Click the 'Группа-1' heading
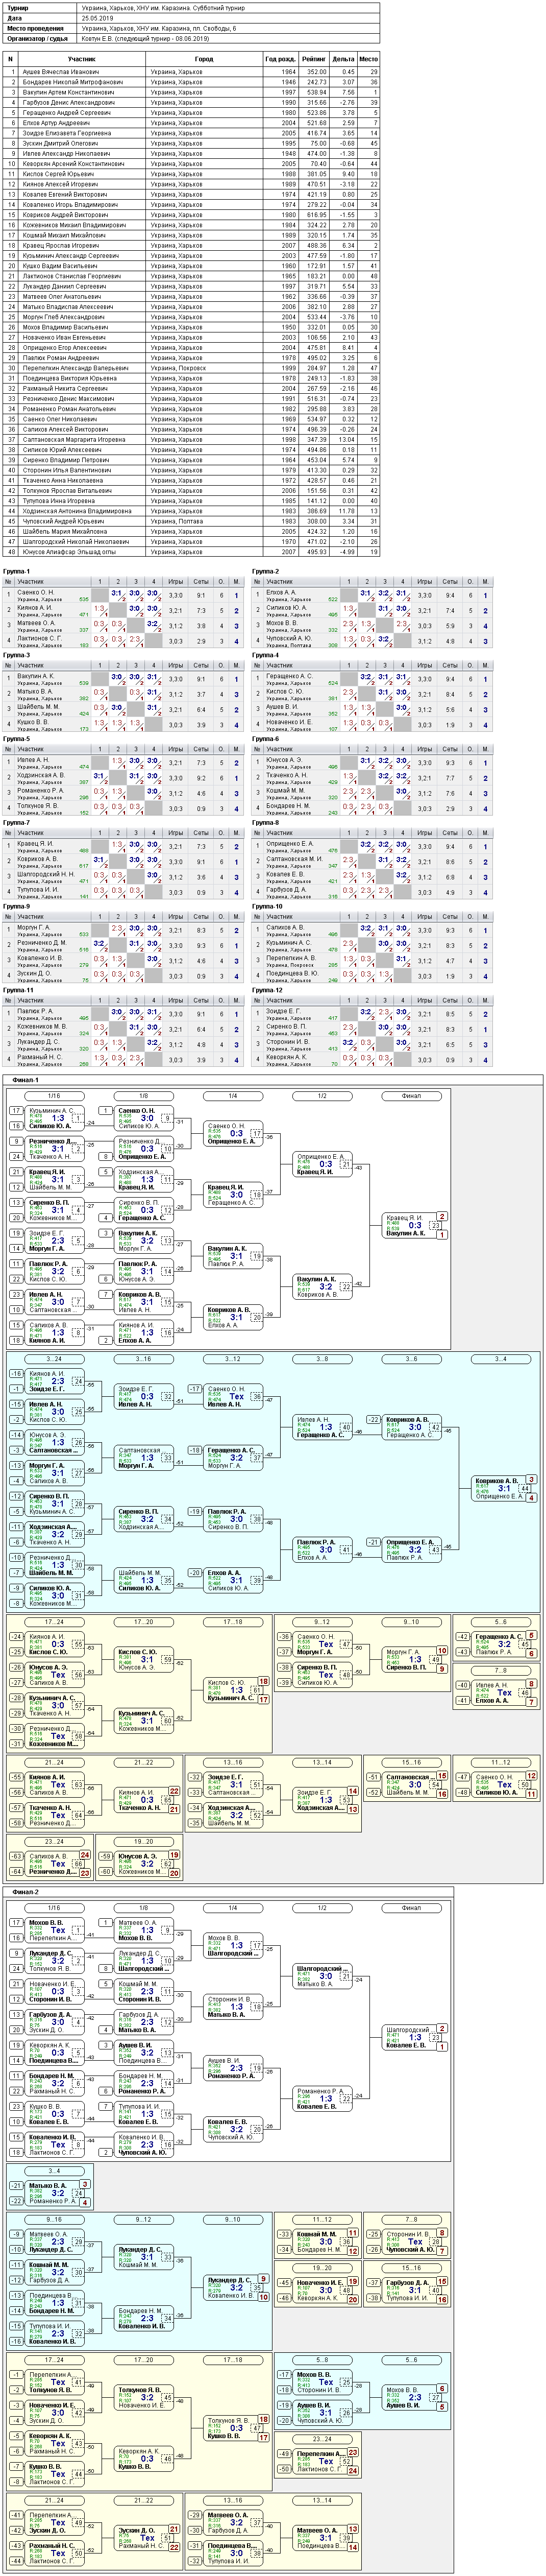Viewport: 546px width, 2576px height. (16, 571)
